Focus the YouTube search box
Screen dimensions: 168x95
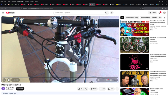[79, 13]
